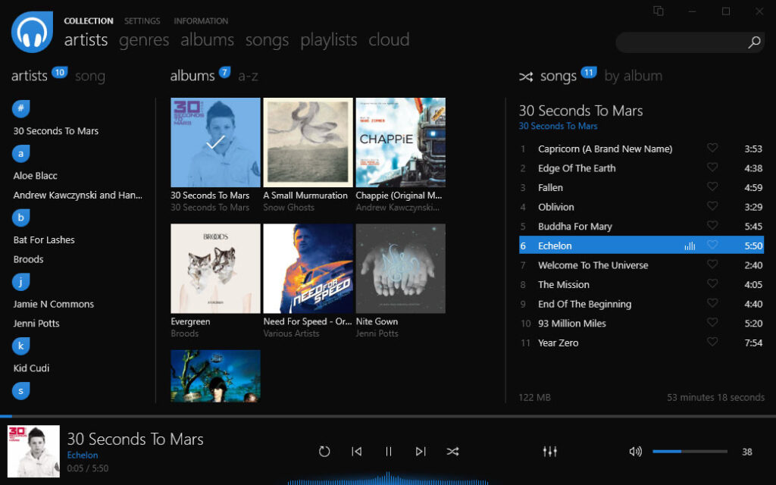Viewport: 776px width, 485px height.
Task: Mark Year Zero as favorite
Action: (712, 343)
